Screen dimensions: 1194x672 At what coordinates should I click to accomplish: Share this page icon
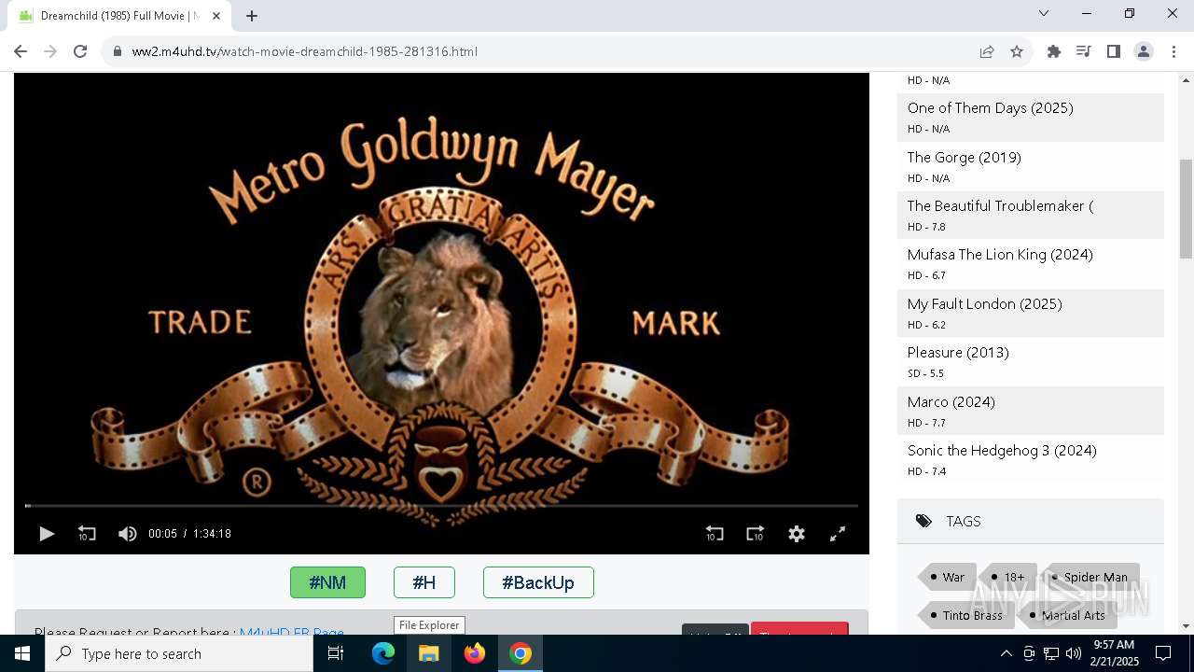point(987,51)
